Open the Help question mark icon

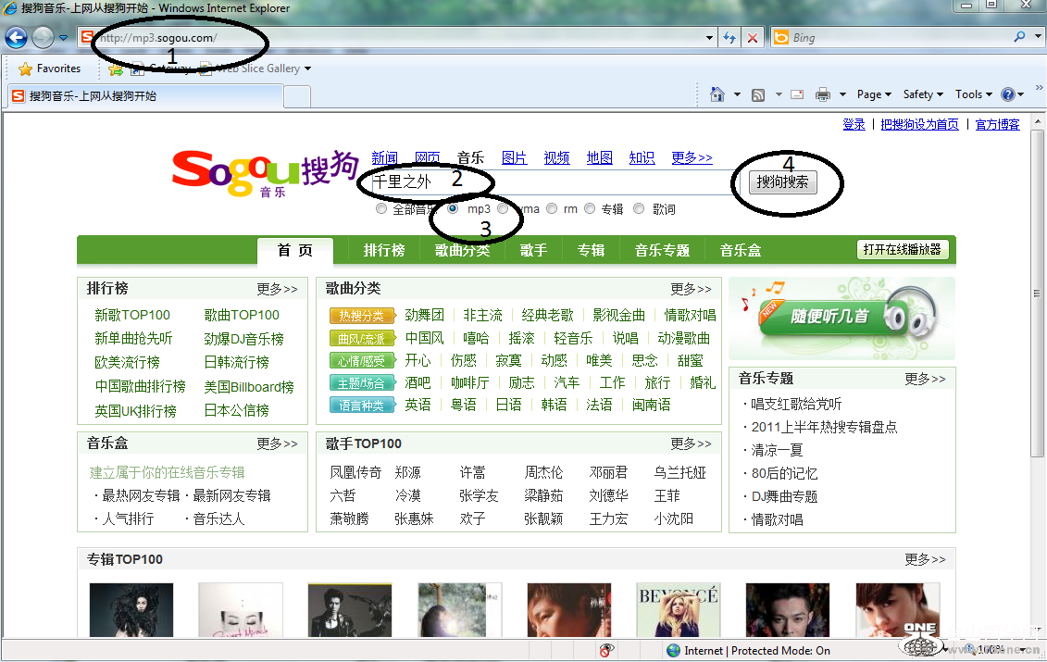coord(1007,94)
